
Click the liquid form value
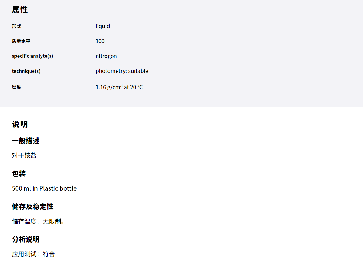103,26
